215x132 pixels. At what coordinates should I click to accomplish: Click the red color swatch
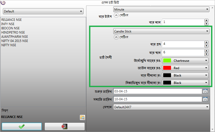coord(167,68)
